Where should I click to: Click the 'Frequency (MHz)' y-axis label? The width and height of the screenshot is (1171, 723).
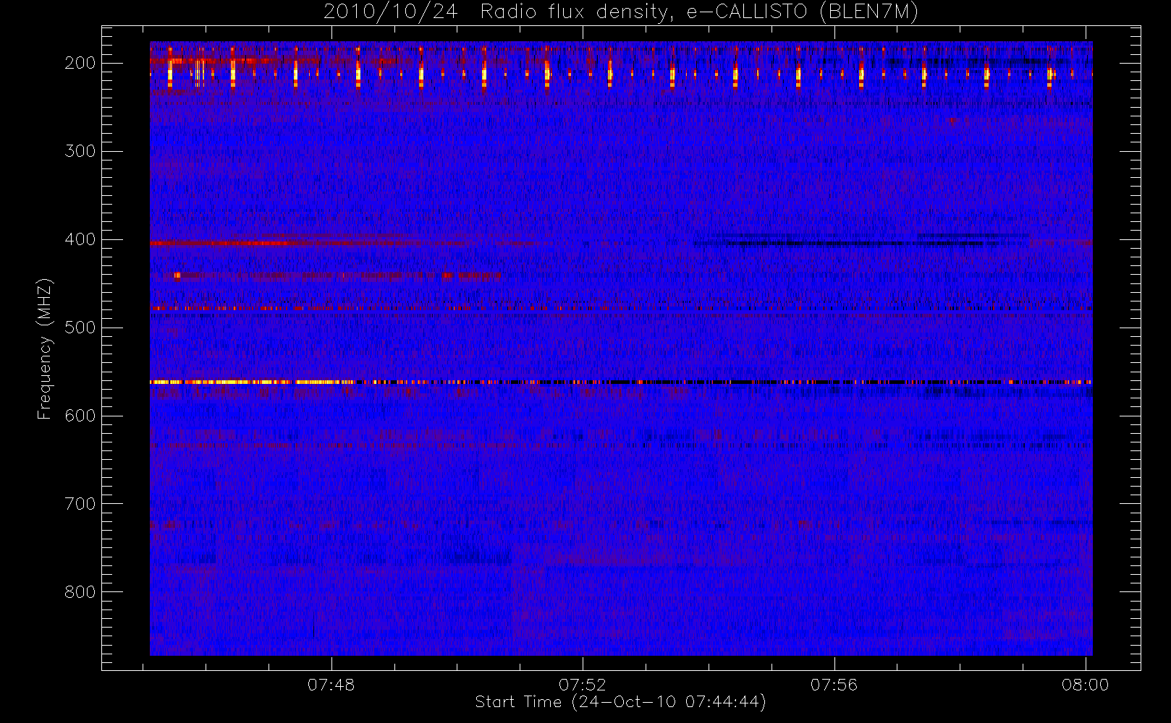45,349
